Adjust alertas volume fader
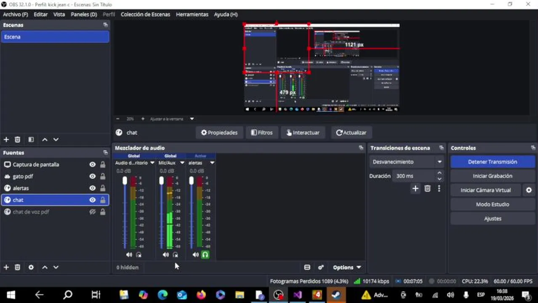Screen dimensions: 538x303 click(x=191, y=181)
